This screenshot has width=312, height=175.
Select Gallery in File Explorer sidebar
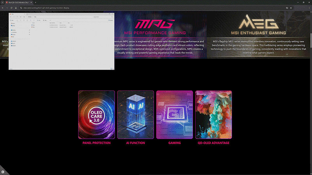pyautogui.click(x=13, y=26)
